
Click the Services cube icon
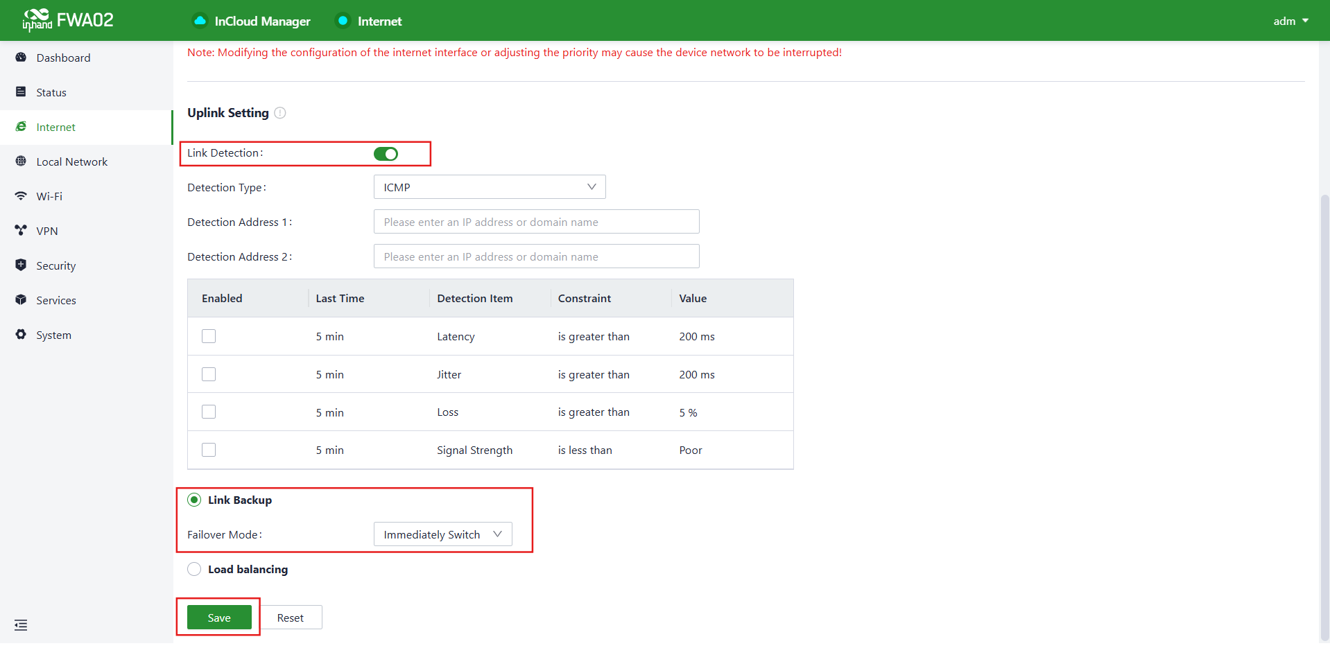pyautogui.click(x=21, y=300)
